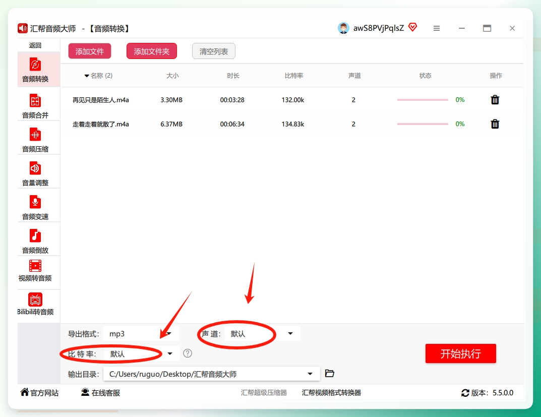This screenshot has height=417, width=541.
Task: Click 返回 to go back
Action: coord(35,45)
